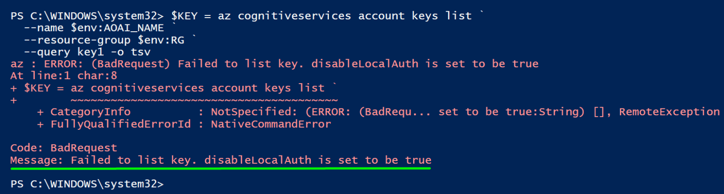Viewport: 724px width, 194px height.
Task: Click the NativeCommandError value
Action: (x=271, y=124)
